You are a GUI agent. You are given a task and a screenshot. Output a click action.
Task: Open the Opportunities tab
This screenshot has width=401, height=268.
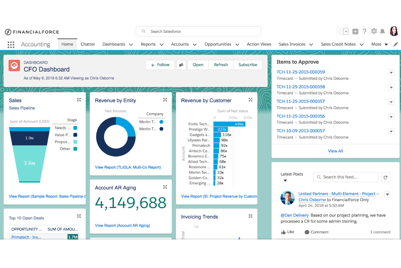(x=218, y=44)
